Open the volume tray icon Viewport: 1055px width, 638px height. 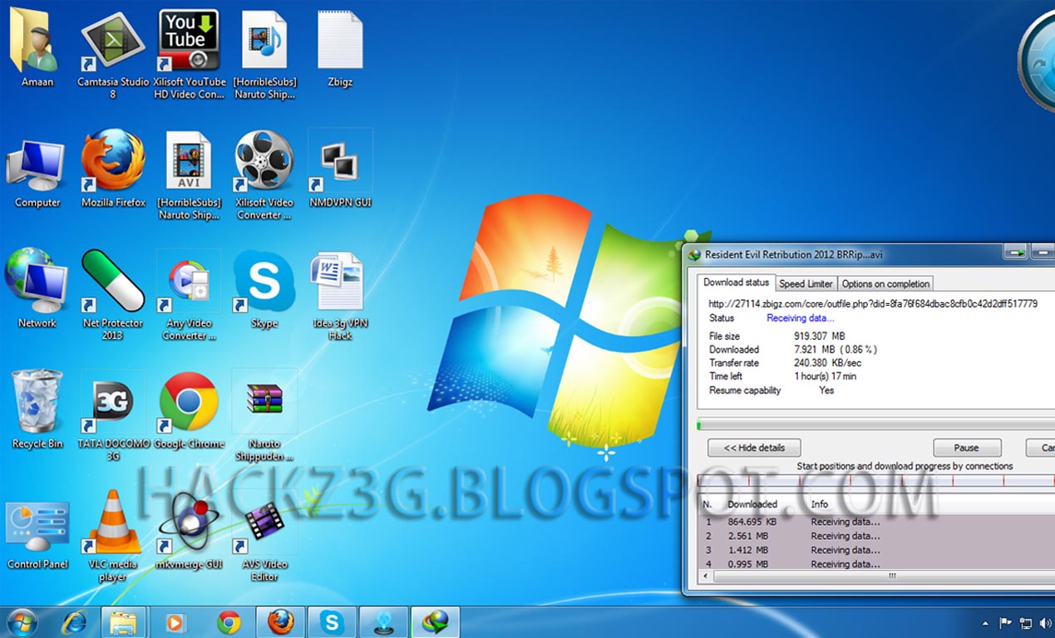pos(1046,622)
